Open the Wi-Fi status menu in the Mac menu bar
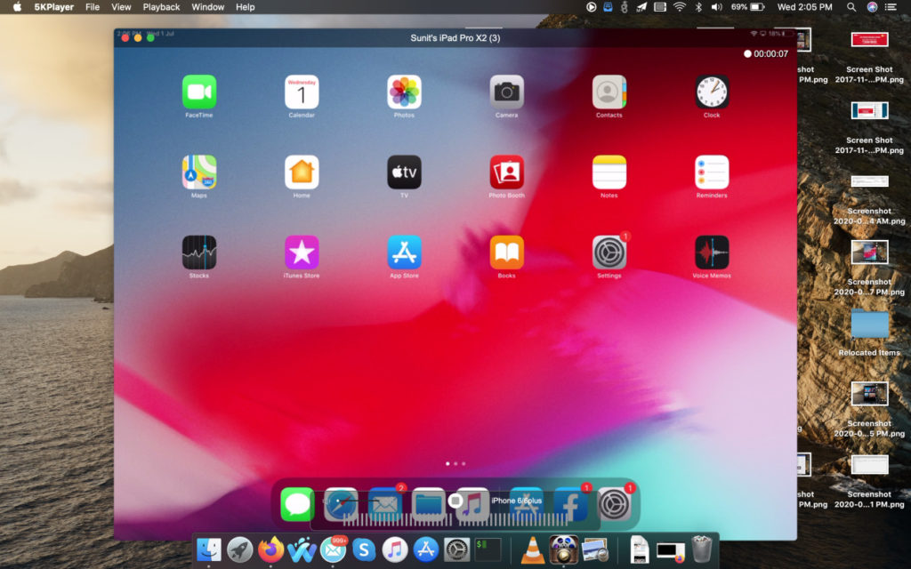The image size is (911, 569). tap(679, 7)
